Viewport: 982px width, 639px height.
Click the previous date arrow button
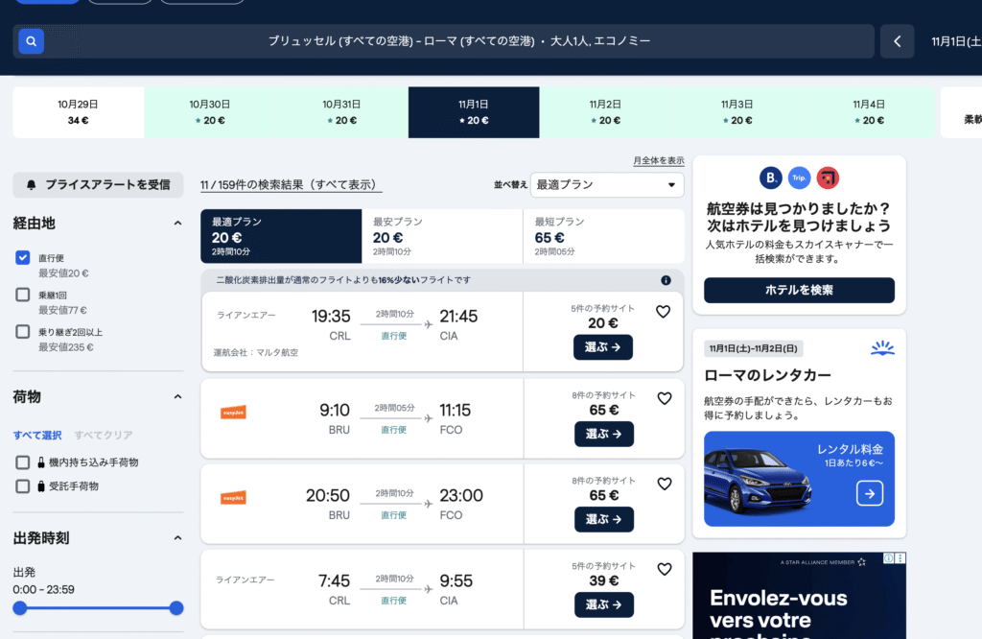pyautogui.click(x=897, y=41)
